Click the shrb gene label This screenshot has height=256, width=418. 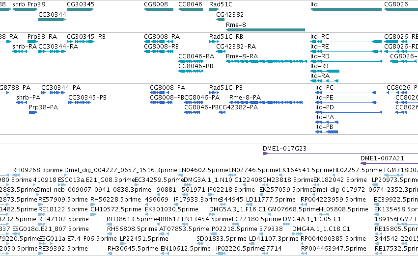[x=19, y=4]
